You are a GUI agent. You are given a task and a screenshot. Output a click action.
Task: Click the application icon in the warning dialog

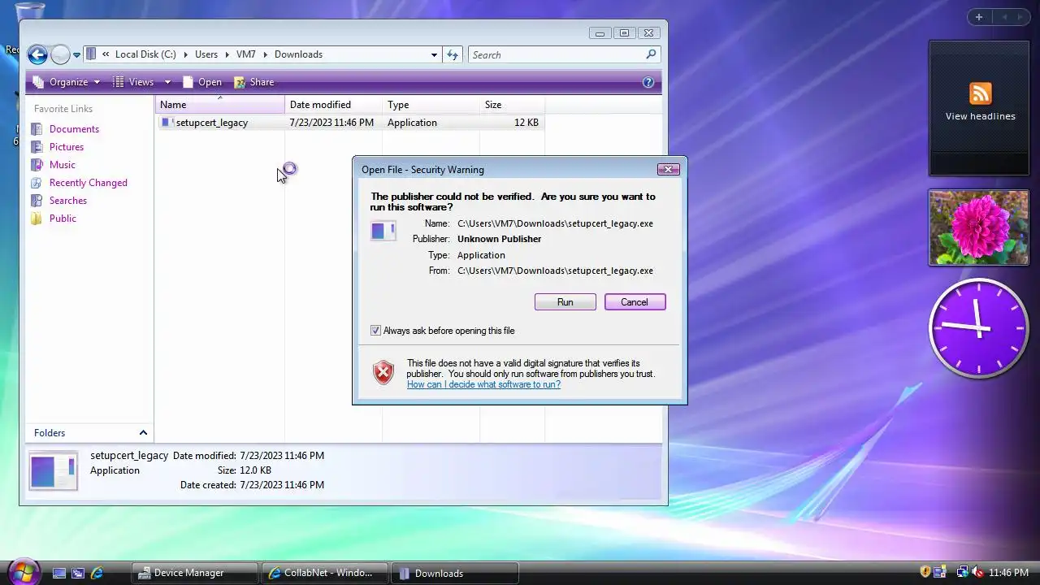click(x=383, y=231)
